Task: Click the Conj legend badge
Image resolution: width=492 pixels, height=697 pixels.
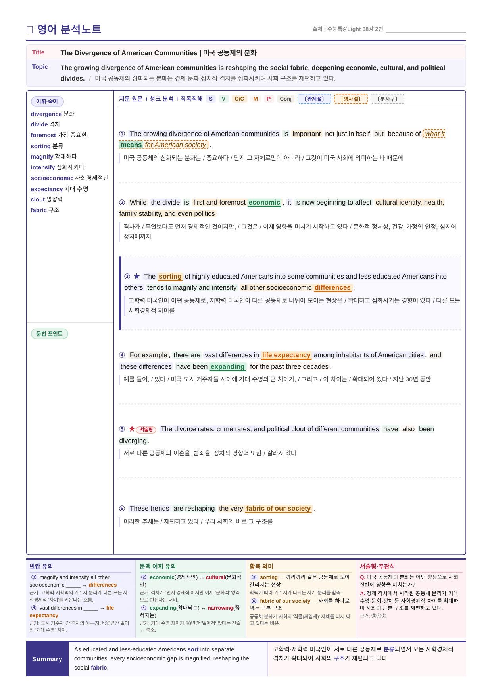Action: [x=286, y=99]
